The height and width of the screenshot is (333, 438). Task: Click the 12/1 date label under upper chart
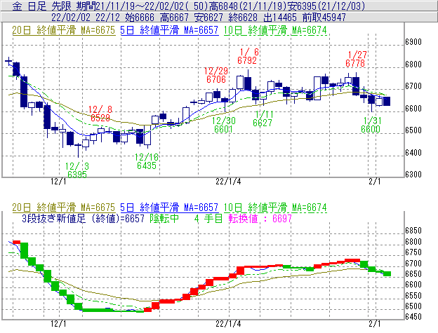coord(58,182)
